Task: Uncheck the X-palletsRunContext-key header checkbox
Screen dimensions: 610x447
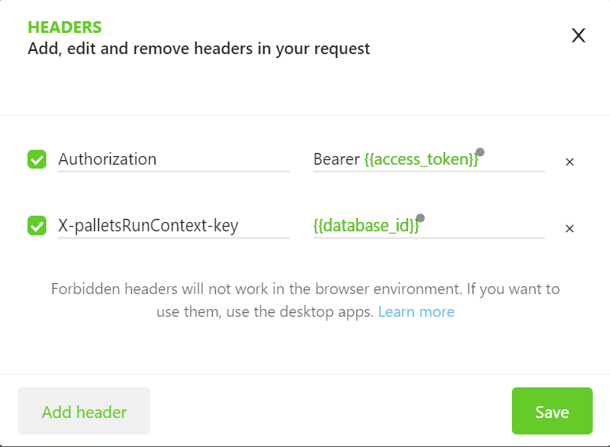Action: (x=37, y=227)
